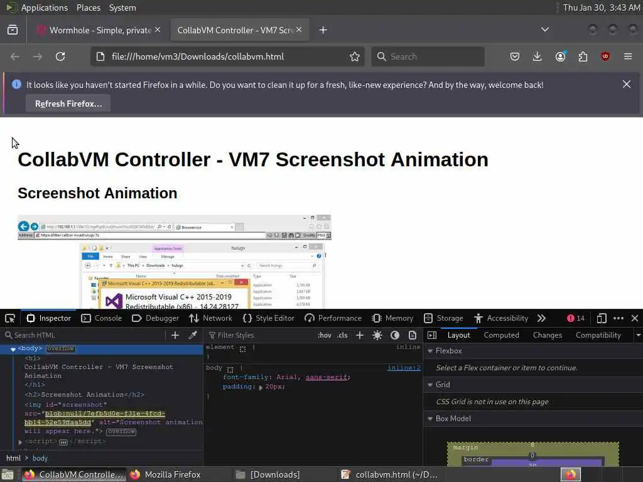
Task: Open the Performance panel
Action: click(333, 318)
